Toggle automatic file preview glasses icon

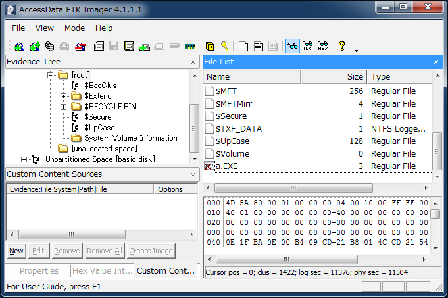pos(292,46)
